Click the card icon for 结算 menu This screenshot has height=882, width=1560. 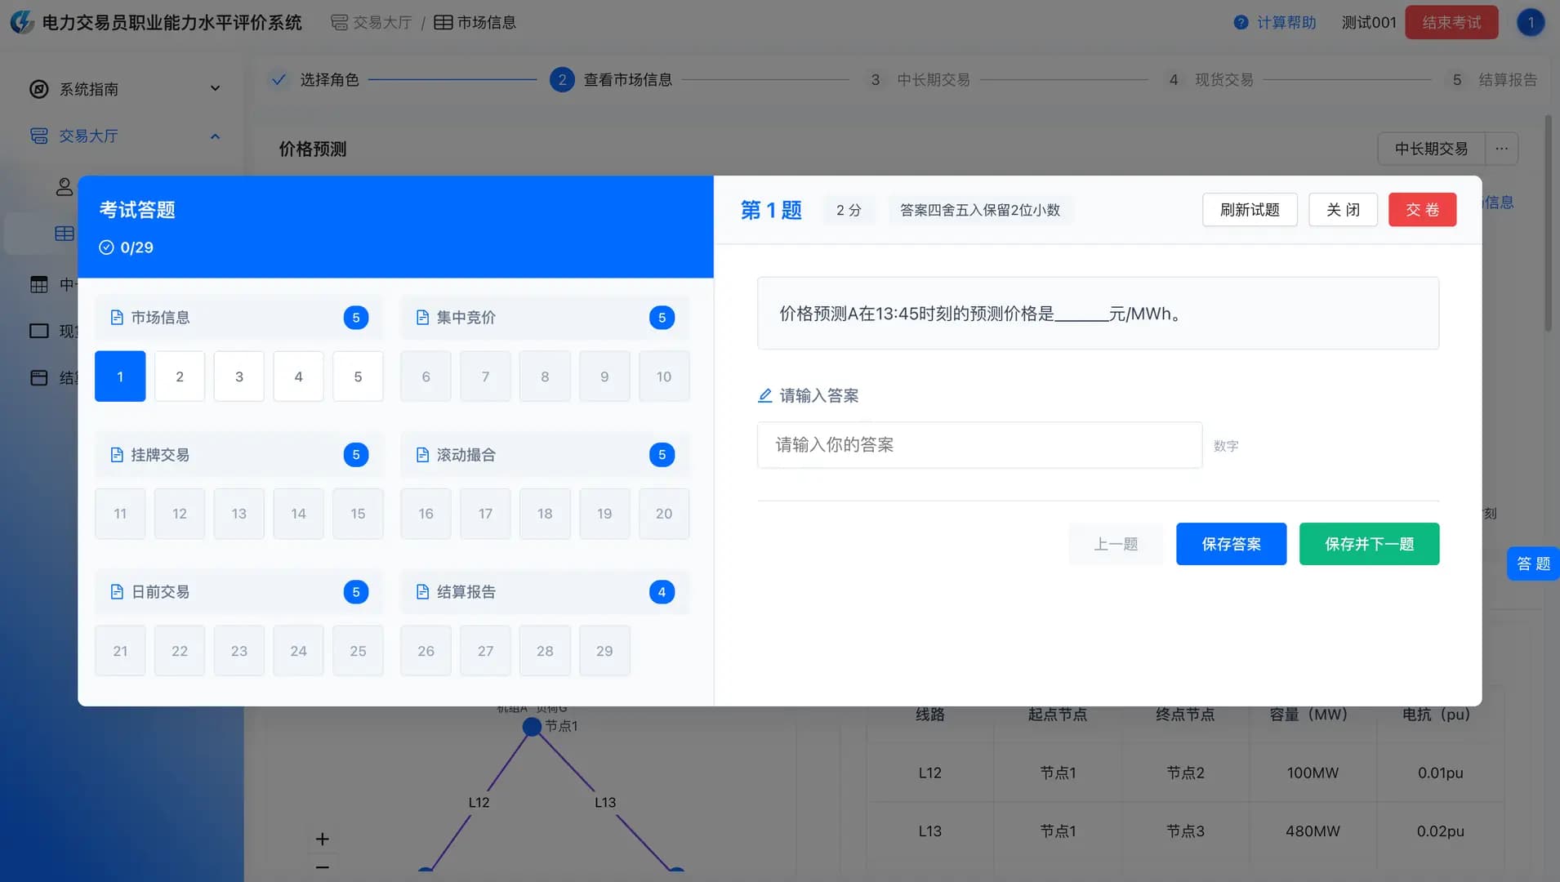point(39,377)
